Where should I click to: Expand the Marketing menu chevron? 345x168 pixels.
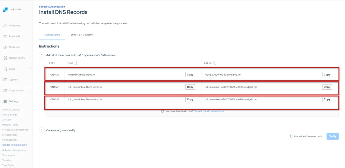[30, 47]
